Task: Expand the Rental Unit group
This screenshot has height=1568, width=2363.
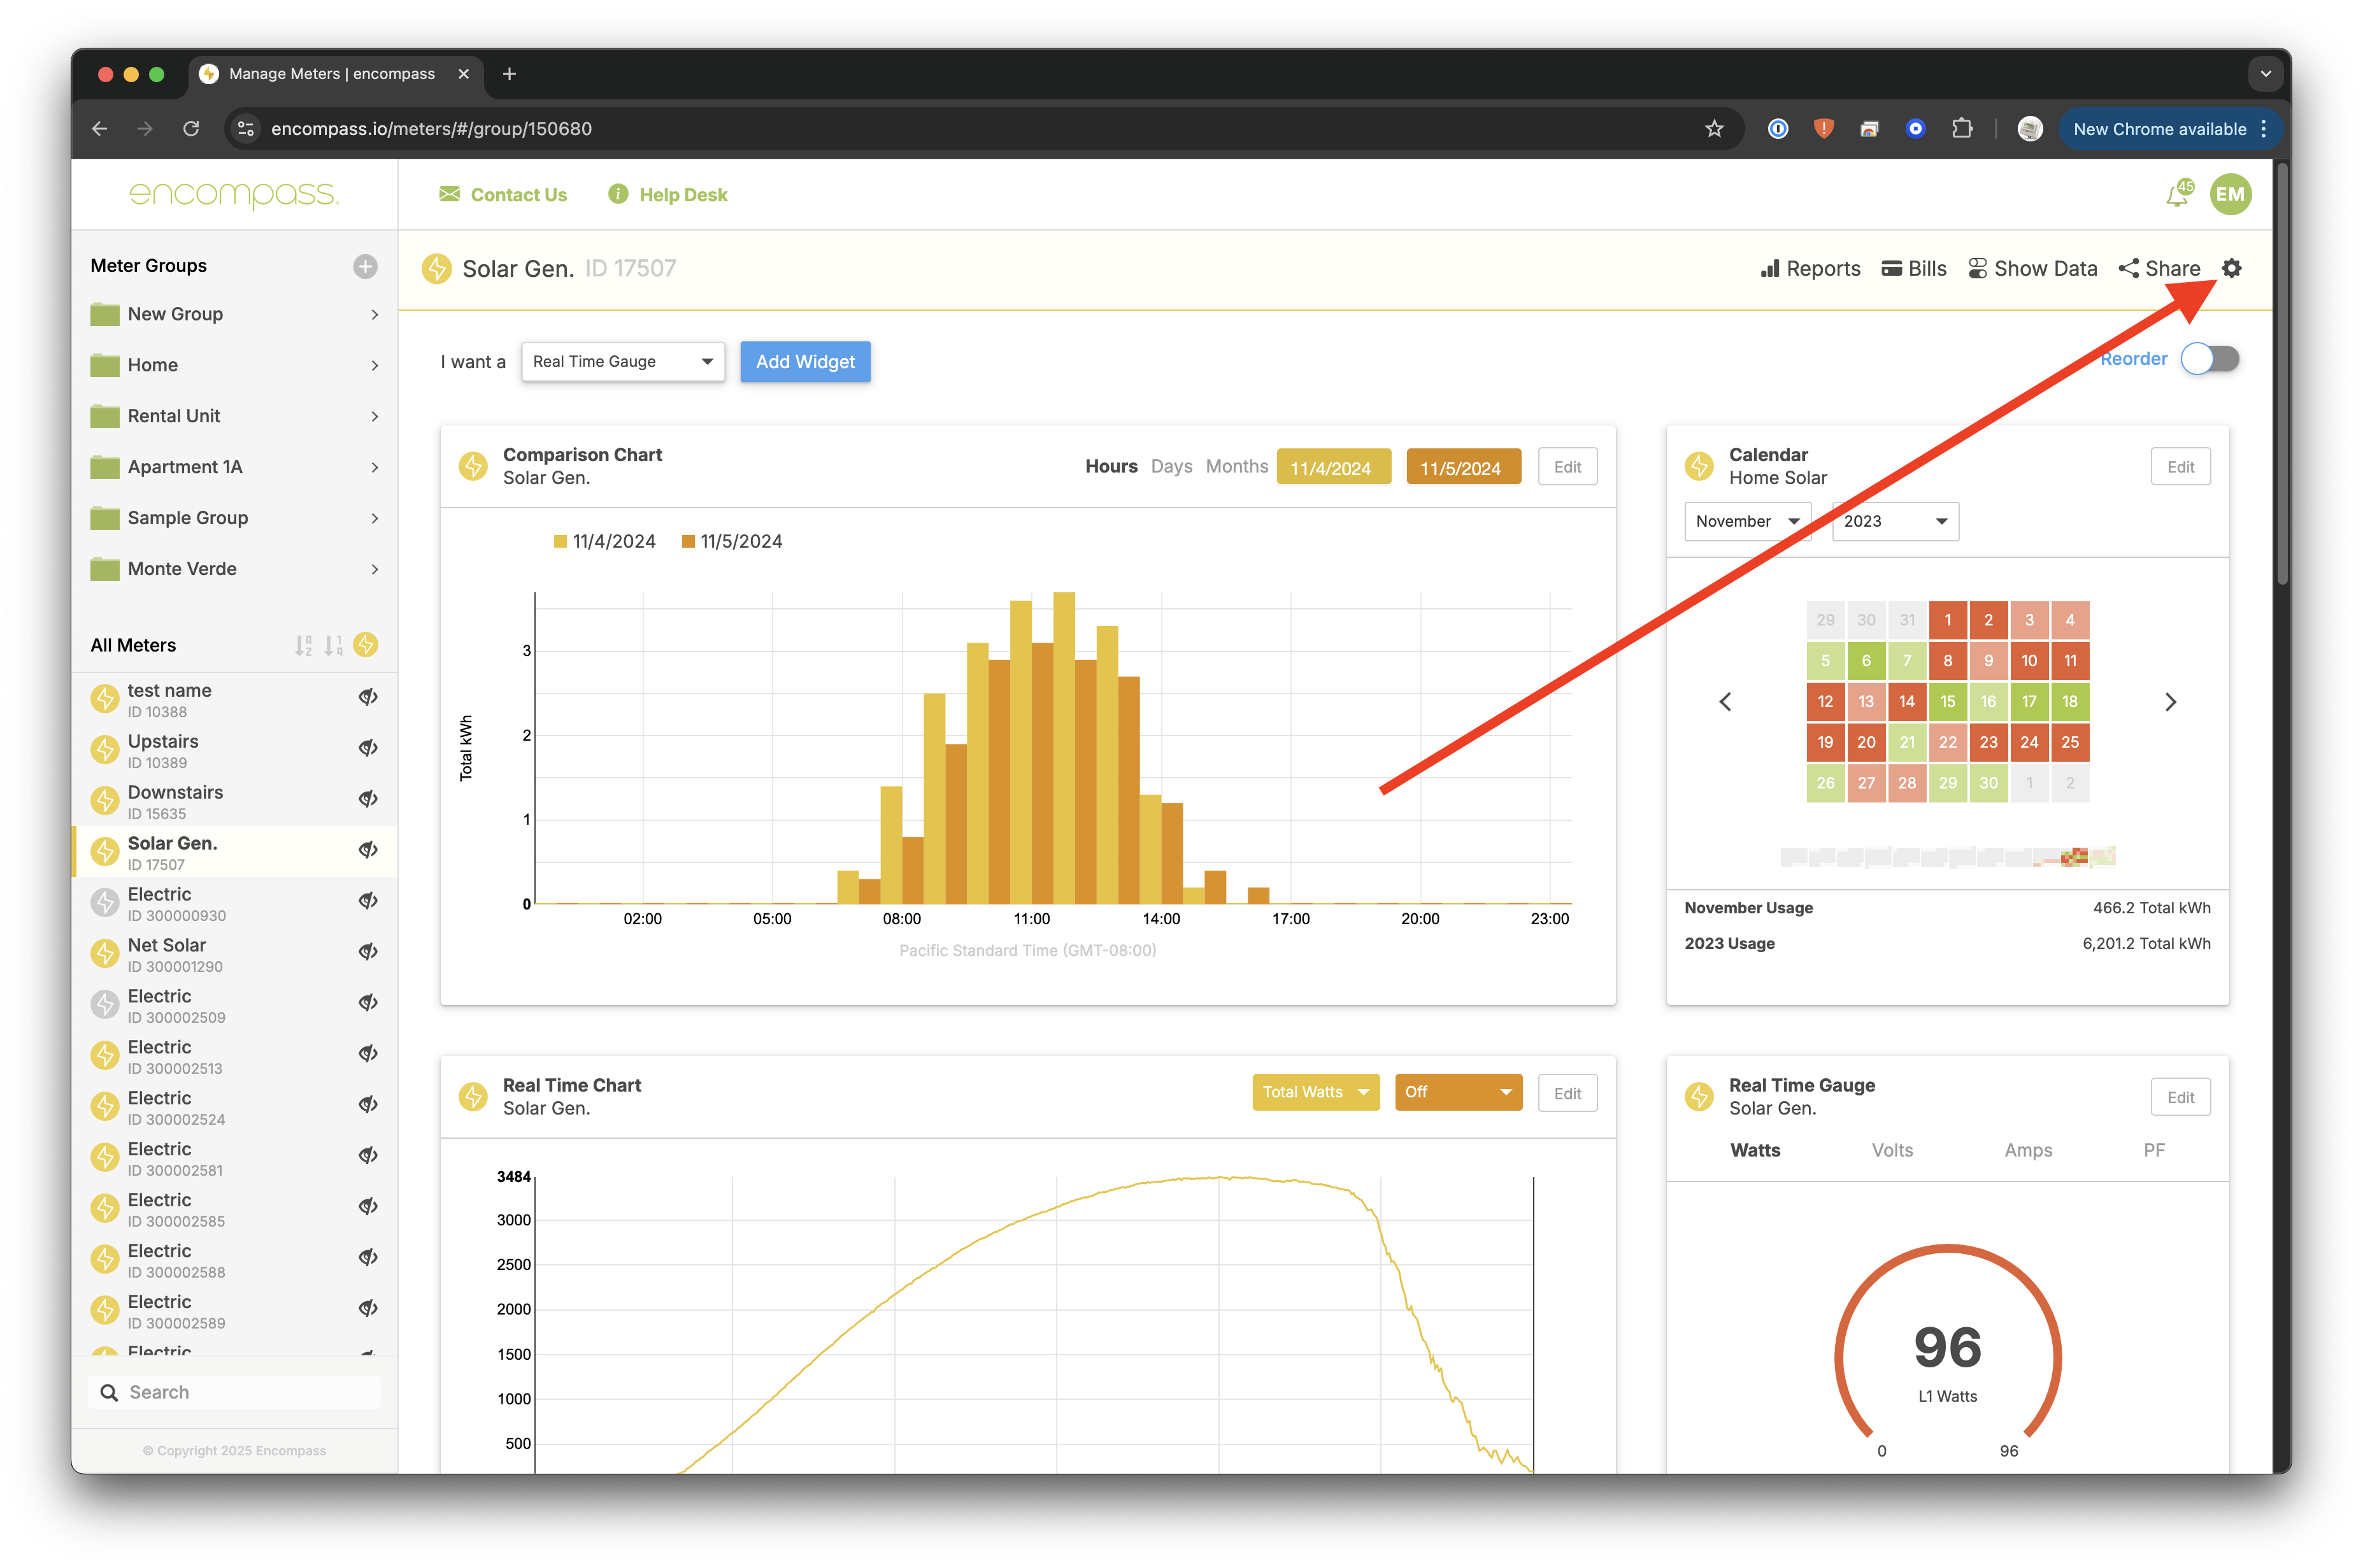Action: tap(374, 416)
